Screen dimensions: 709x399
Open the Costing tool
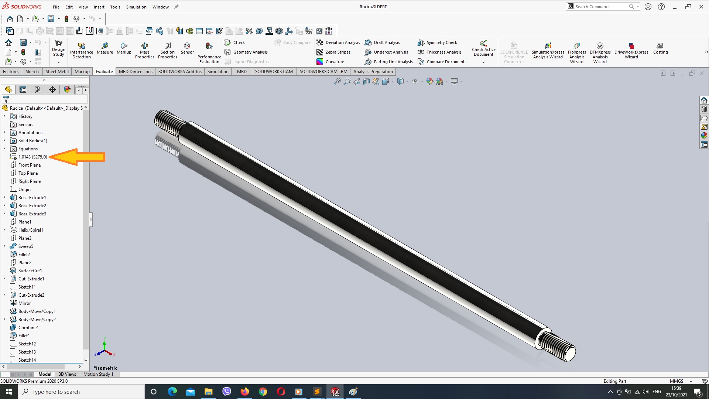click(x=660, y=48)
